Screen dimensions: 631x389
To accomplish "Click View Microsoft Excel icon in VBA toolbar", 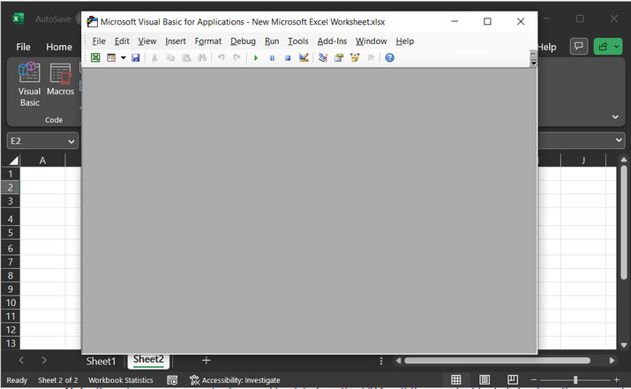I will [95, 57].
